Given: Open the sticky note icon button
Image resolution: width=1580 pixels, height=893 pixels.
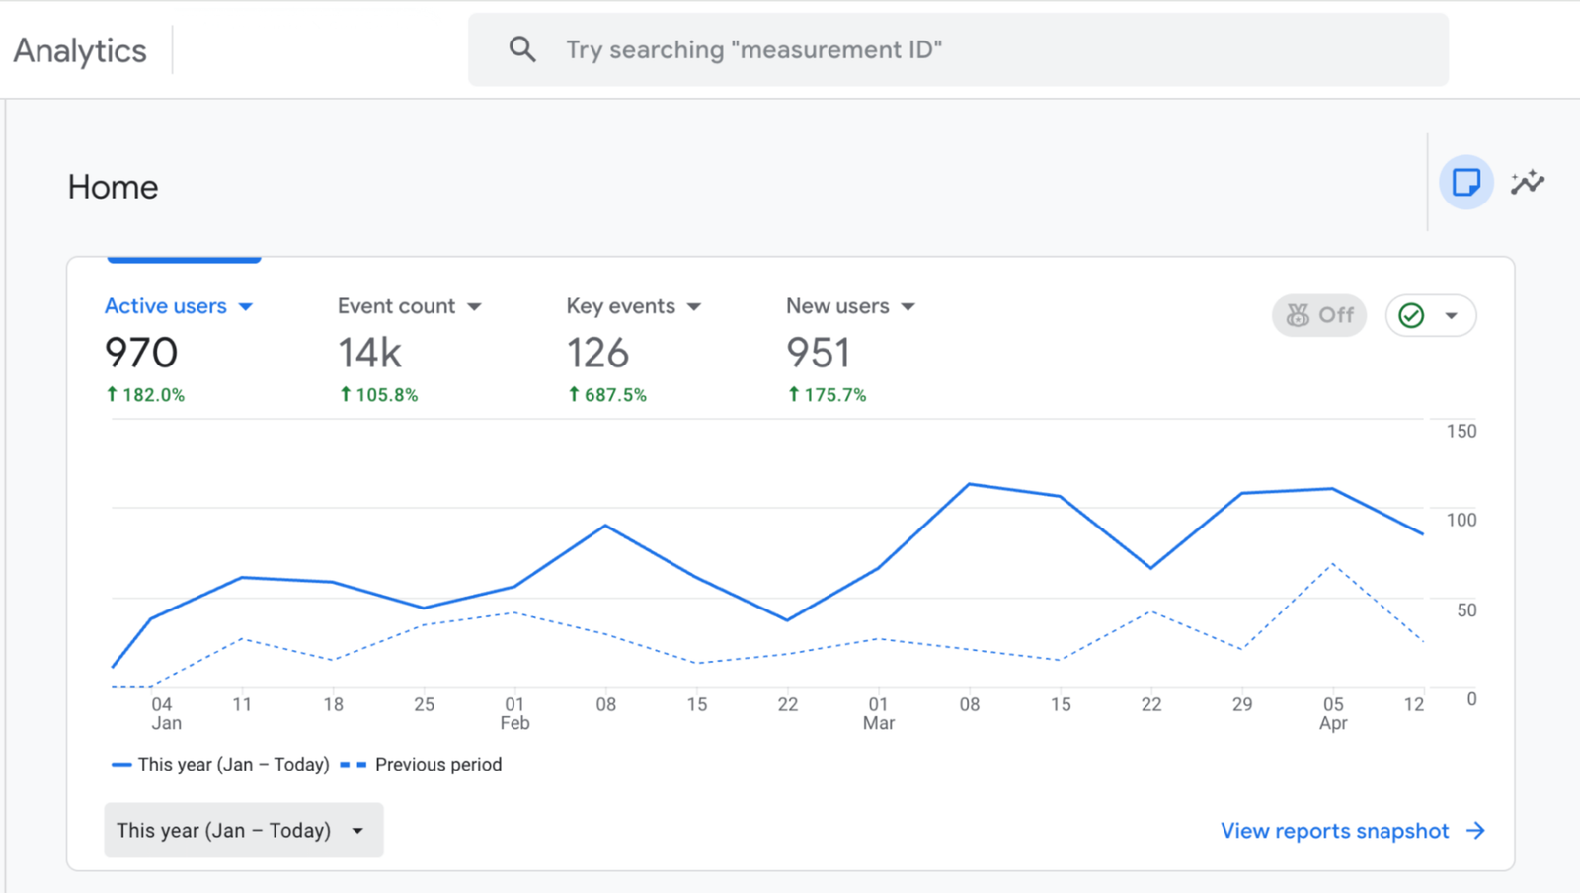Looking at the screenshot, I should tap(1466, 182).
